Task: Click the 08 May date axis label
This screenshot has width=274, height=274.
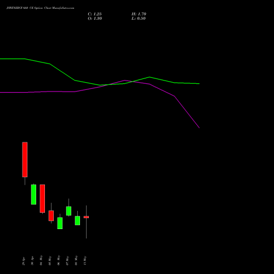Action: 76,260
